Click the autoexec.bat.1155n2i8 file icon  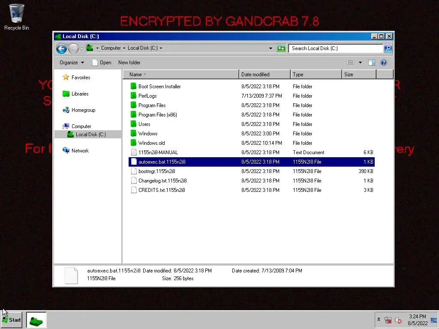click(134, 162)
